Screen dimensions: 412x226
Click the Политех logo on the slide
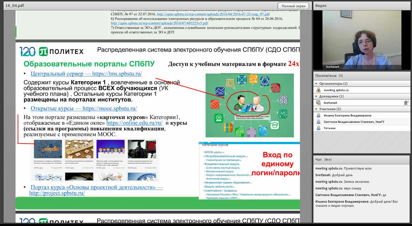(61, 51)
